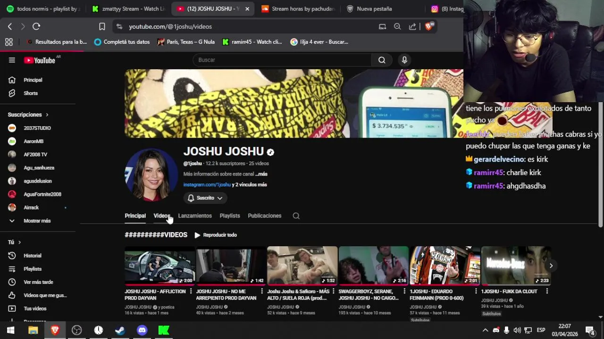Open instagram.com/1joshu link
604x339 pixels.
(207, 185)
